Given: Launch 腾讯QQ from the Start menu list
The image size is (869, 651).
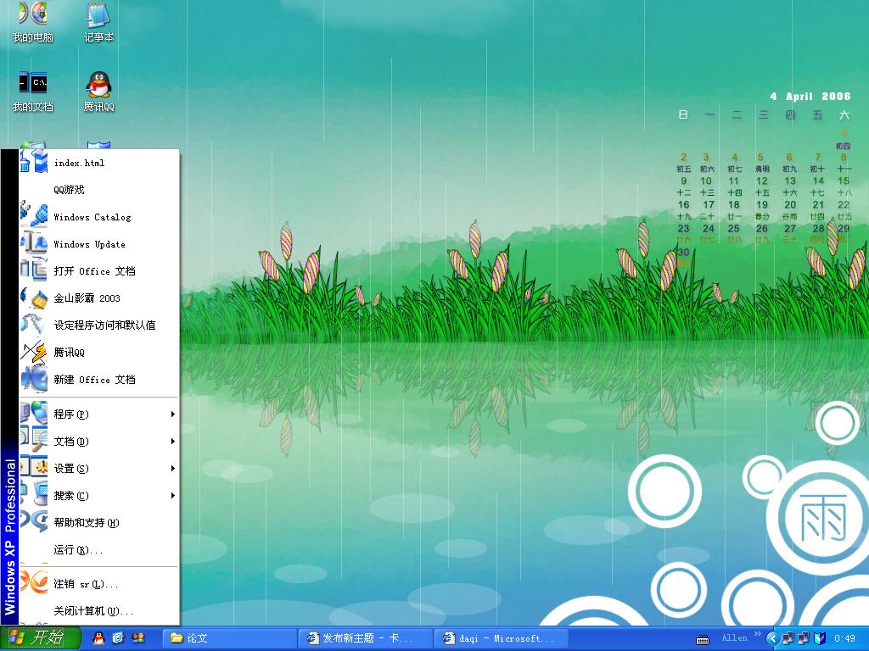Looking at the screenshot, I should coord(98,353).
